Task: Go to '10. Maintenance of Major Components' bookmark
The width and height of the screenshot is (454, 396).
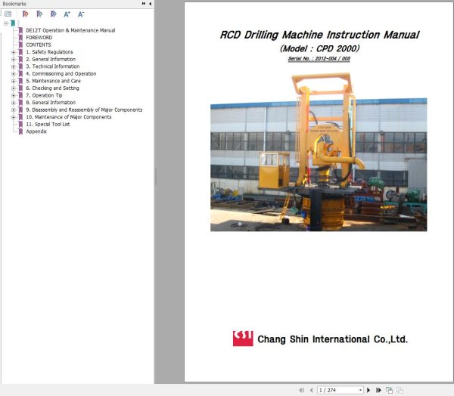Action: point(69,117)
